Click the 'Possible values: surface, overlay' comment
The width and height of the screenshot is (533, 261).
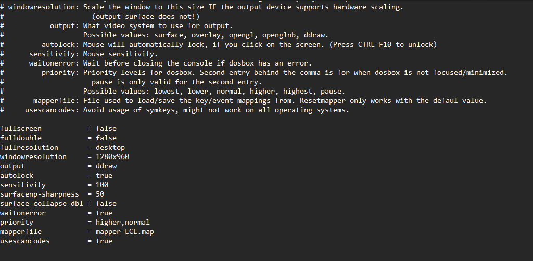coord(206,35)
